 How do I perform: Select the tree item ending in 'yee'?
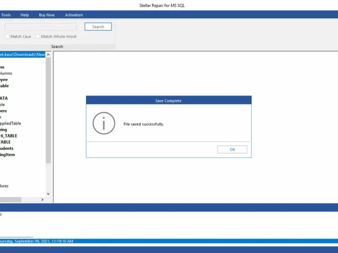click(4, 80)
